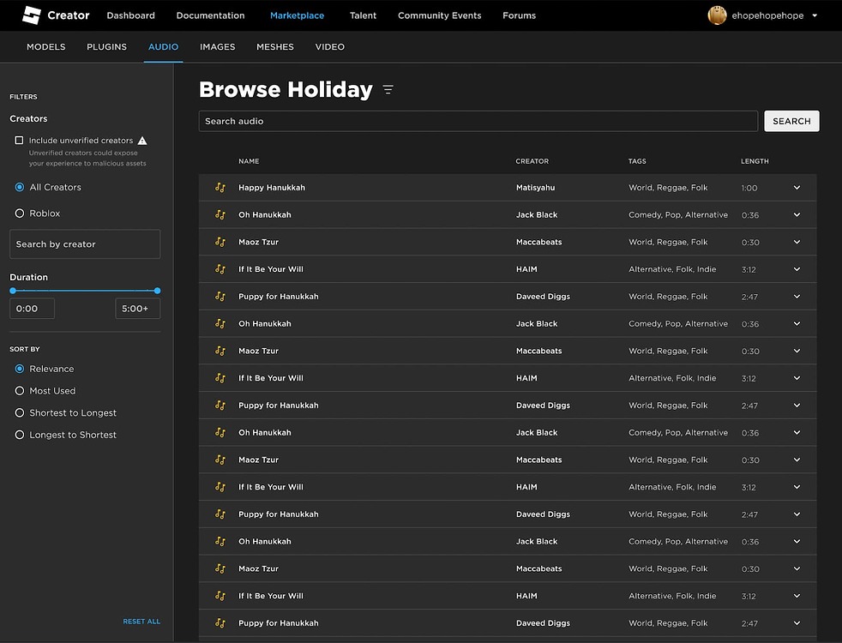842x643 pixels.
Task: Go to the Dashboard menu item
Action: click(x=130, y=15)
